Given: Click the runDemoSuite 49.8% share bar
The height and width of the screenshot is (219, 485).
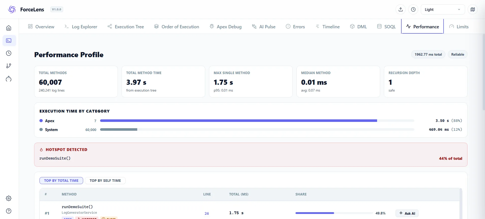Looking at the screenshot, I should tap(334, 213).
